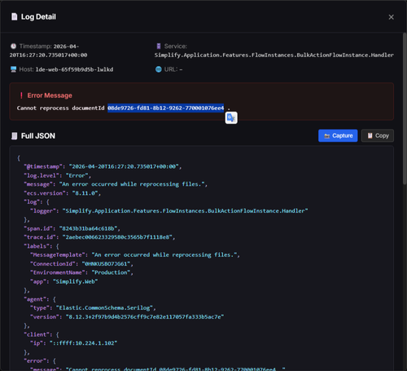Open the Google Translate popup icon
This screenshot has height=371, width=407.
pyautogui.click(x=231, y=117)
